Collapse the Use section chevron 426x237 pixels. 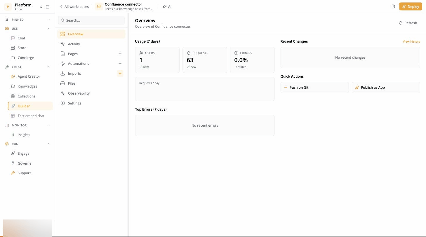48,29
